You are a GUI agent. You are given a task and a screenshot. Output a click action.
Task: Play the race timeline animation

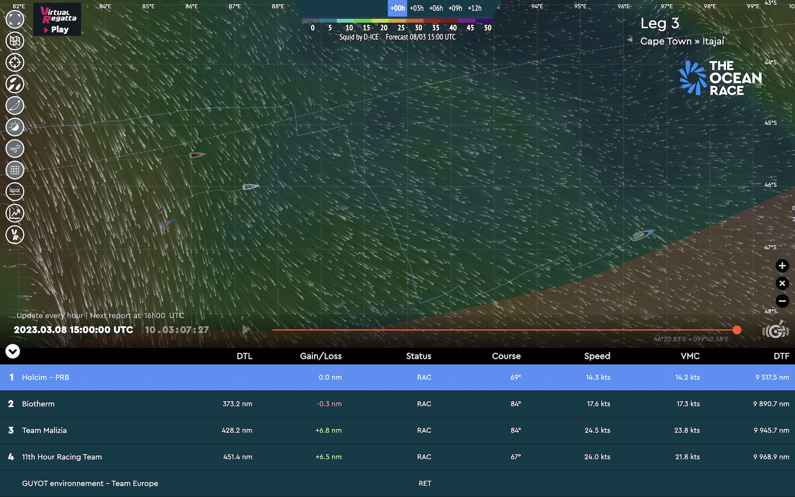coord(246,330)
